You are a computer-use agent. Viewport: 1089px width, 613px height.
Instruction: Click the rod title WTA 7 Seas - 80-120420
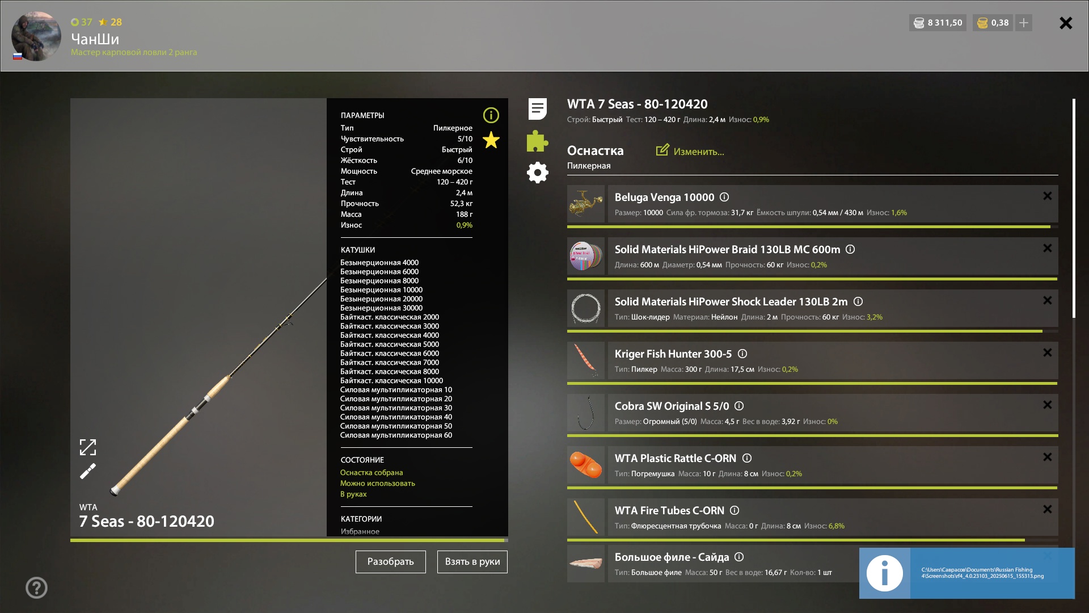tap(637, 104)
